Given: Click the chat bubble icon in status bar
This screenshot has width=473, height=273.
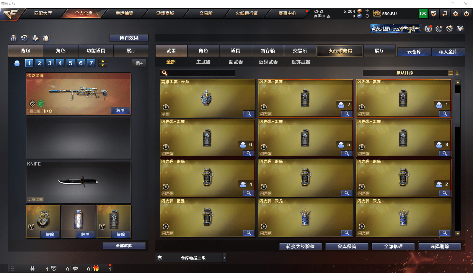Looking at the screenshot, I should (75, 269).
